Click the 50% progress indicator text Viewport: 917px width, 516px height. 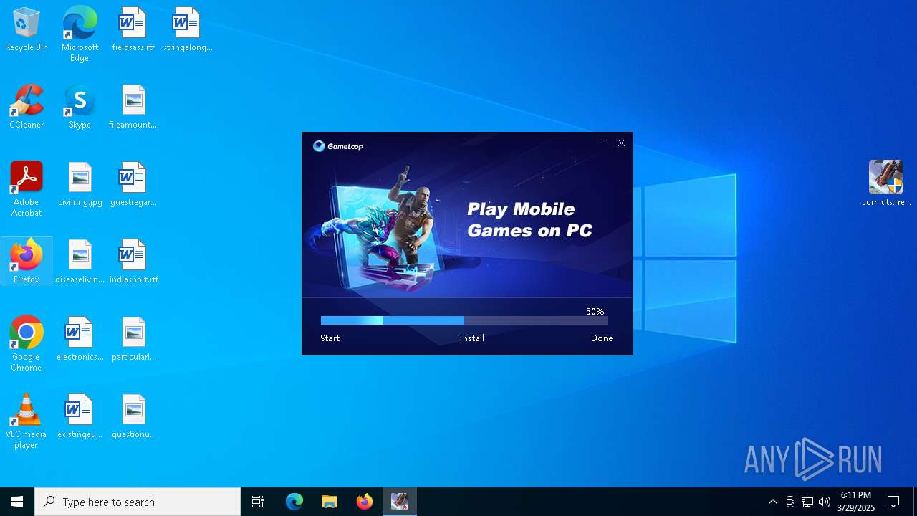tap(595, 312)
